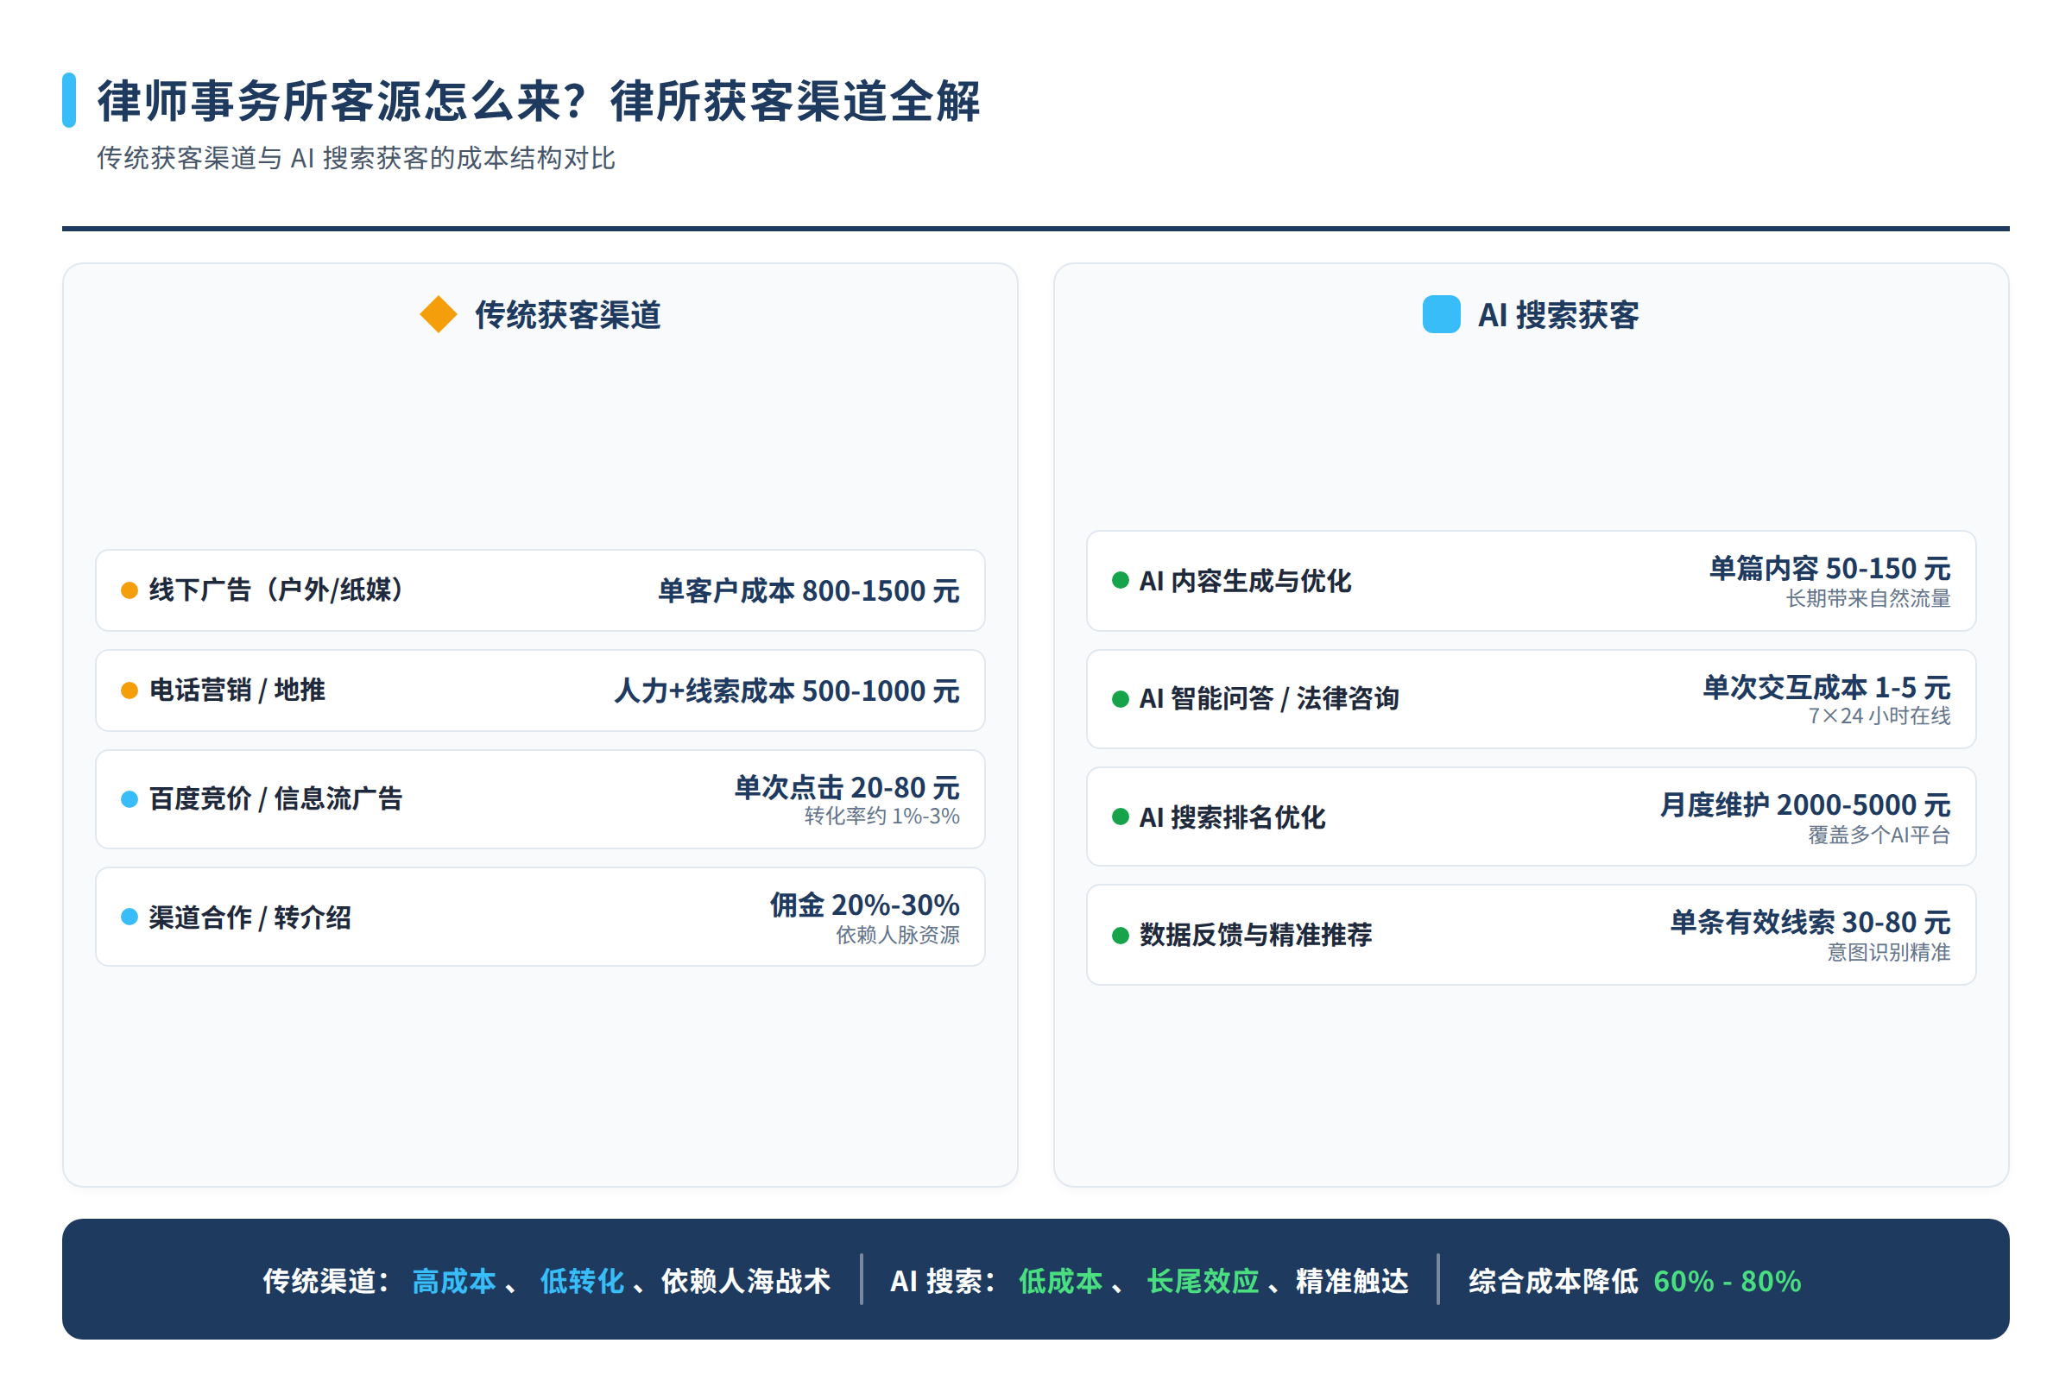Click the value 单次点击 20-80 元
Screen dimensions: 2072x1381
tap(848, 786)
